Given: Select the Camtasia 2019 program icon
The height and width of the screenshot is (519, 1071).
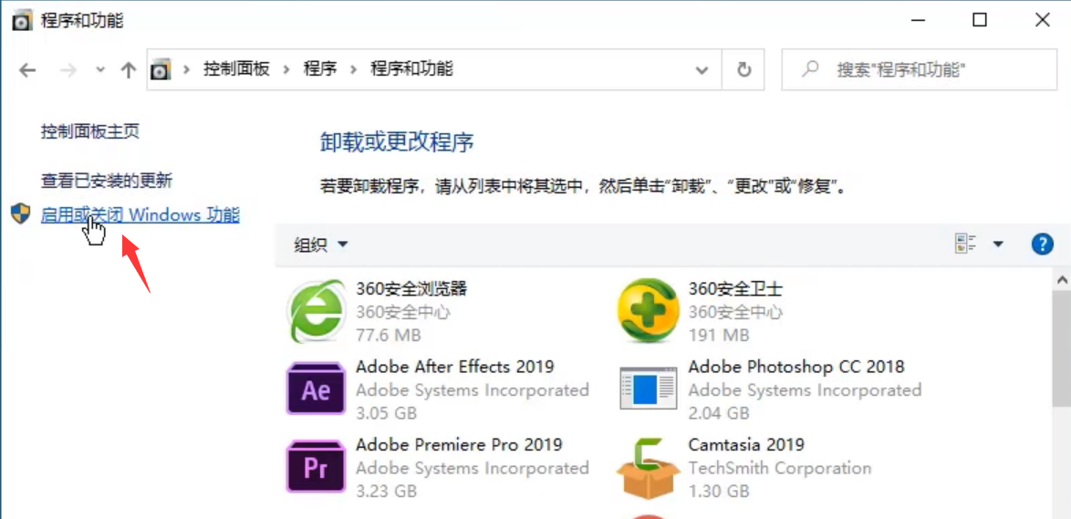Looking at the screenshot, I should pos(647,468).
